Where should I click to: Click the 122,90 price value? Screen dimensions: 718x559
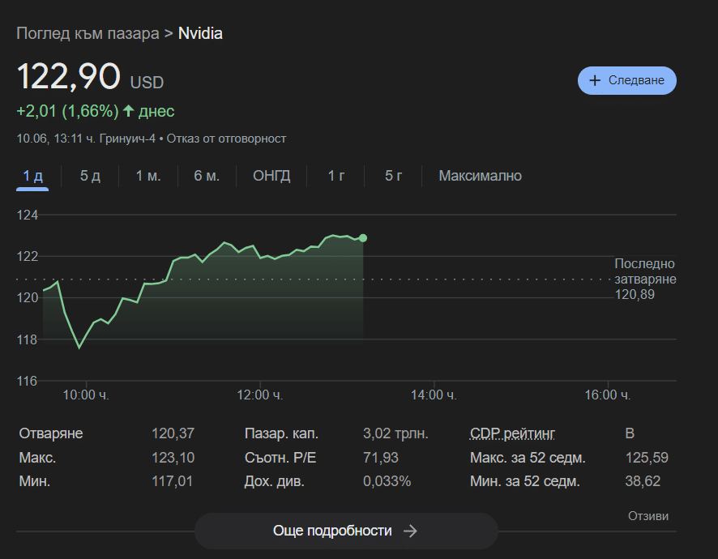pos(68,76)
